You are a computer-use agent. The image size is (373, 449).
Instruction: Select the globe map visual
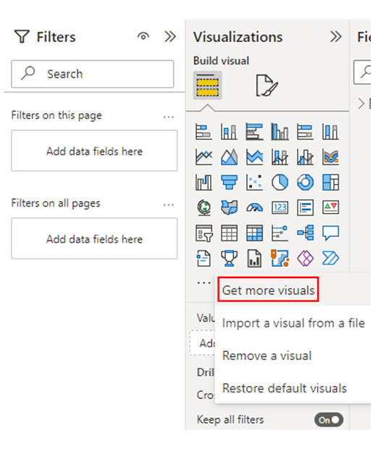tap(204, 207)
